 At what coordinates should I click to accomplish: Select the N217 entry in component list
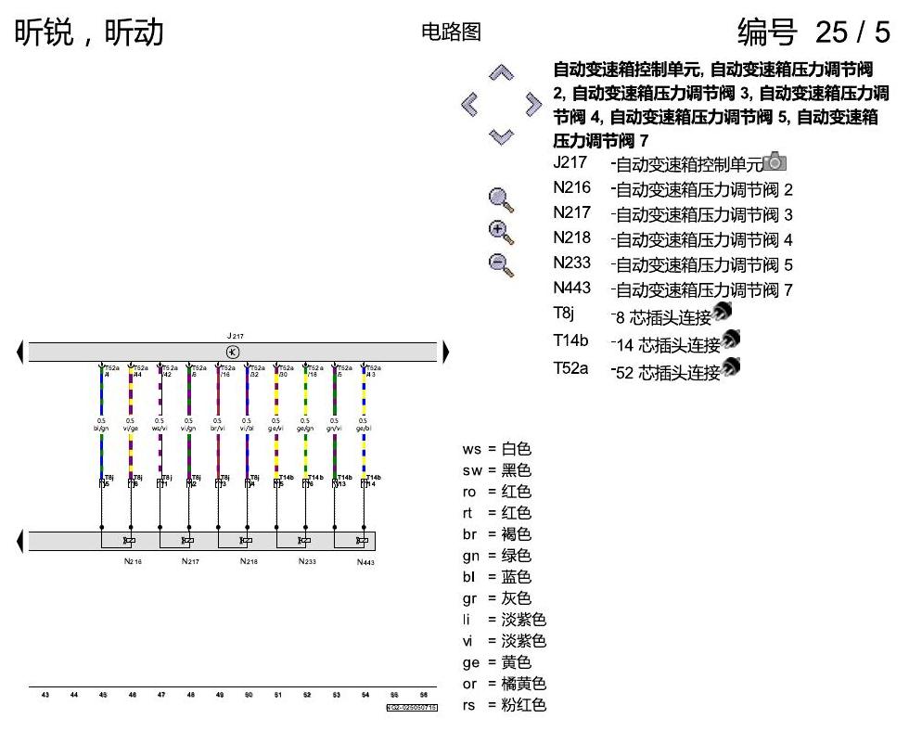672,214
